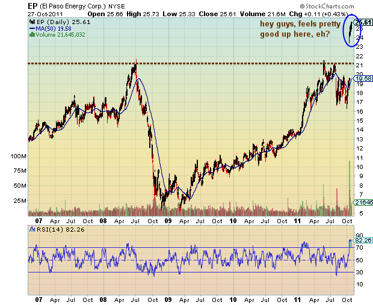
Task: Click the 9 price axis label
Action: [x=362, y=176]
